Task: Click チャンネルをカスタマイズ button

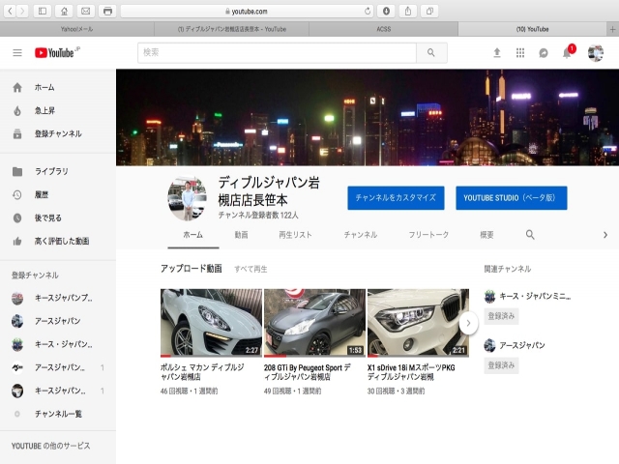Action: point(396,197)
